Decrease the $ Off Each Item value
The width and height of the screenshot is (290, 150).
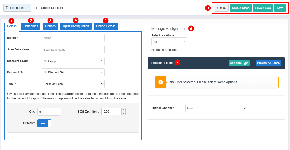124,113
